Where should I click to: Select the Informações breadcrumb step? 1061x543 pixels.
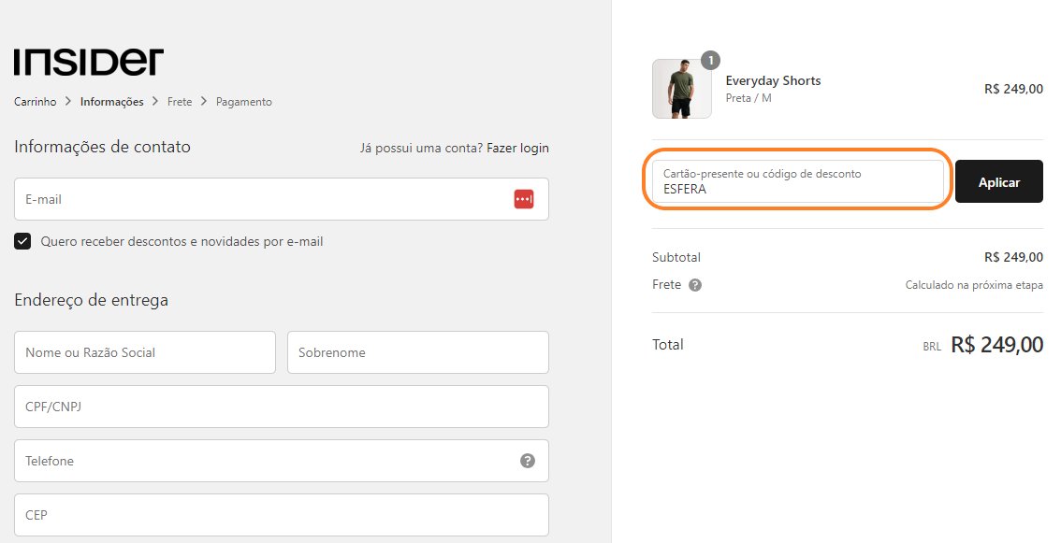(x=111, y=102)
